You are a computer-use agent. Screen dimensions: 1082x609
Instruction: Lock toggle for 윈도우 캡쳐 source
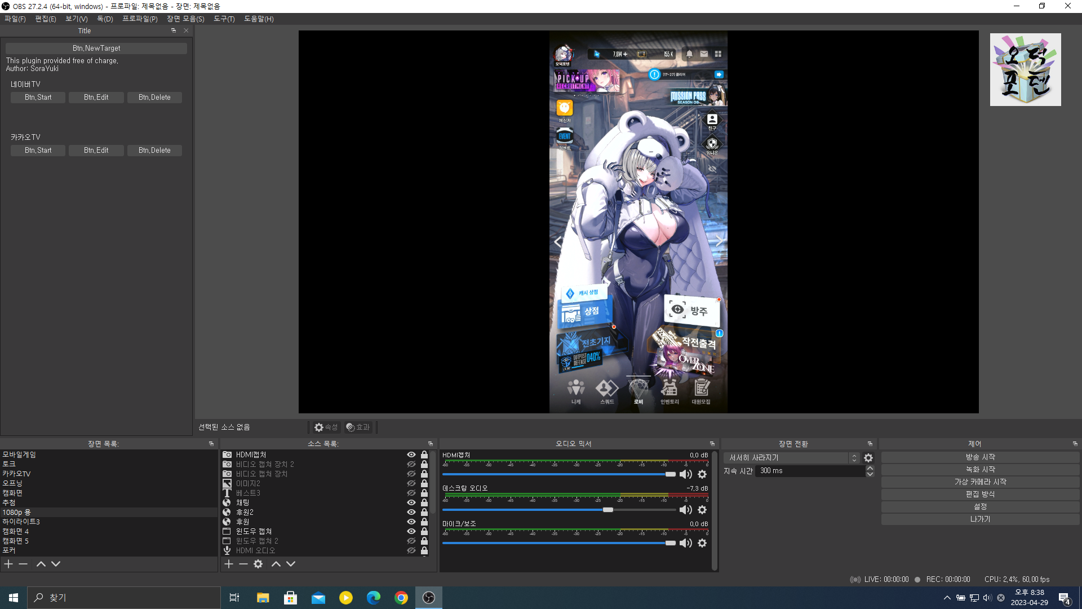(424, 531)
